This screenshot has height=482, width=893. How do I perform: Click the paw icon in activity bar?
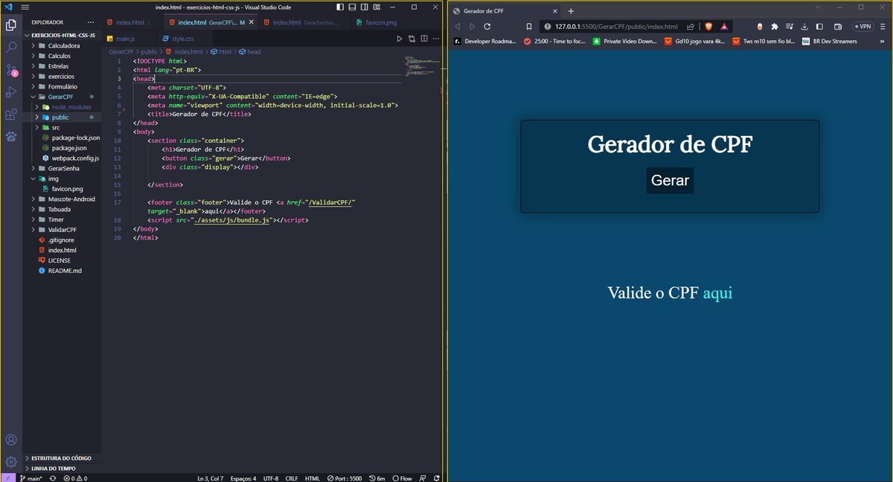coord(11,137)
